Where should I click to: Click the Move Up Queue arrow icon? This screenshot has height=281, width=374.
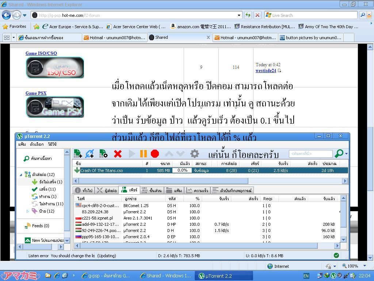(169, 153)
